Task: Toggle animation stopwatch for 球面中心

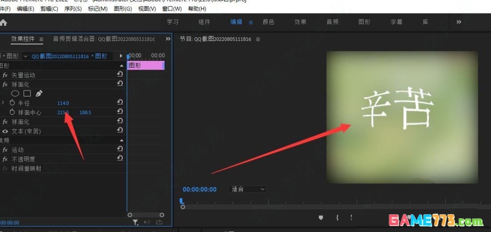Action: [12, 112]
